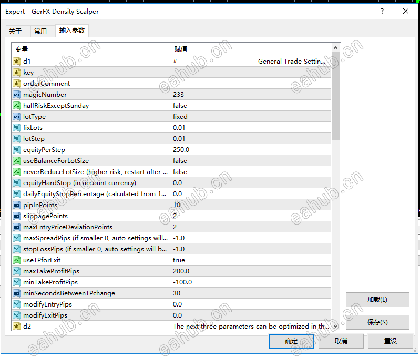Click the empty orderComment value cell
Viewport: 420px width, 357px height.
click(x=251, y=84)
